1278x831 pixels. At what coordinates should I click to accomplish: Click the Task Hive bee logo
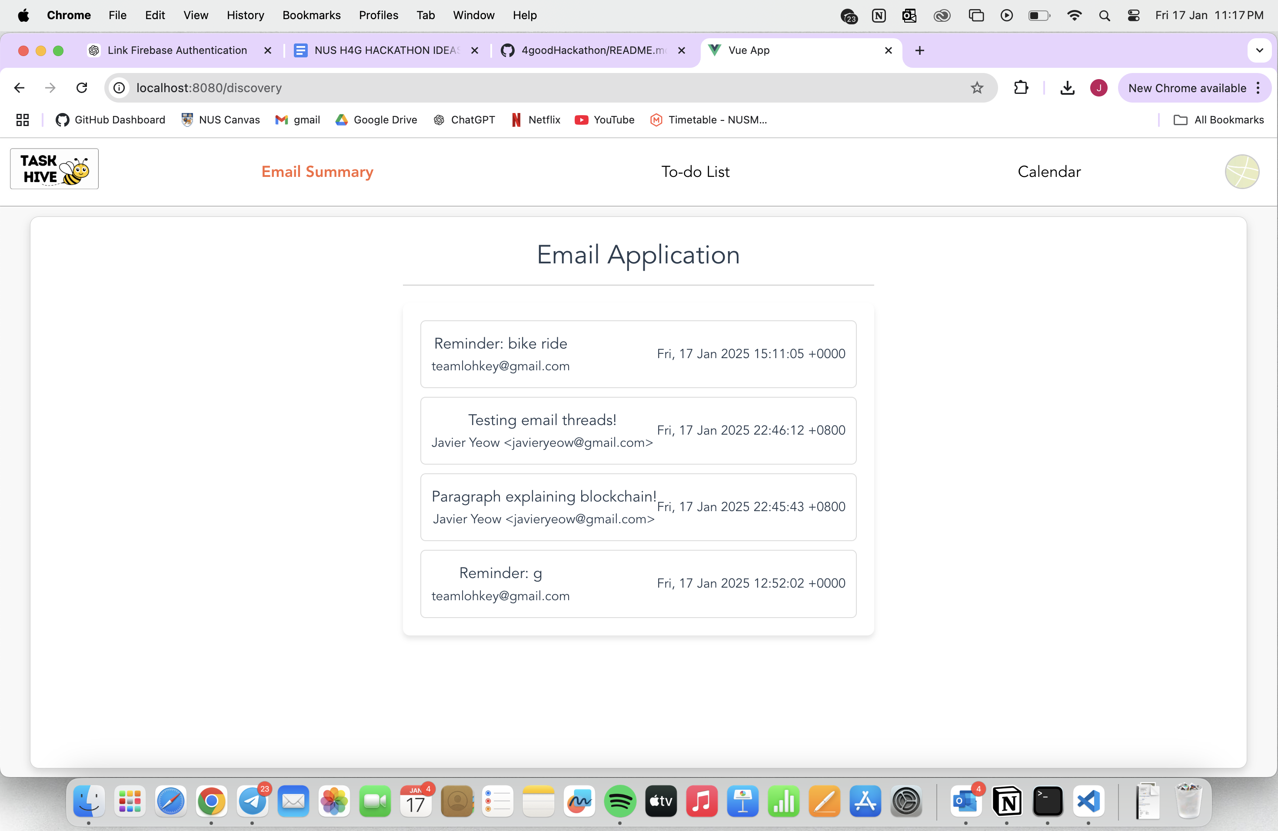click(x=54, y=169)
